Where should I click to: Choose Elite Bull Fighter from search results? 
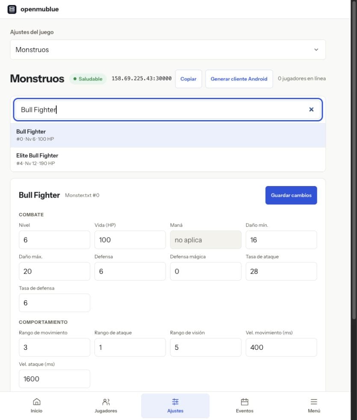click(x=168, y=160)
